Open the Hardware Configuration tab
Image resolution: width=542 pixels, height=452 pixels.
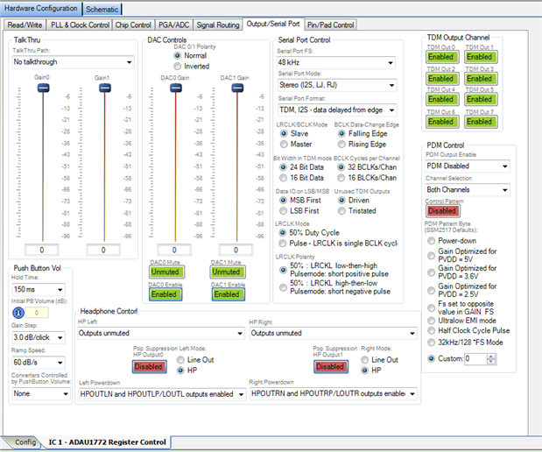[41, 8]
